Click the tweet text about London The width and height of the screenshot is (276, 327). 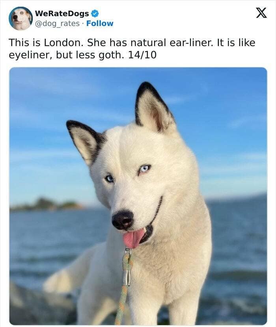point(132,49)
